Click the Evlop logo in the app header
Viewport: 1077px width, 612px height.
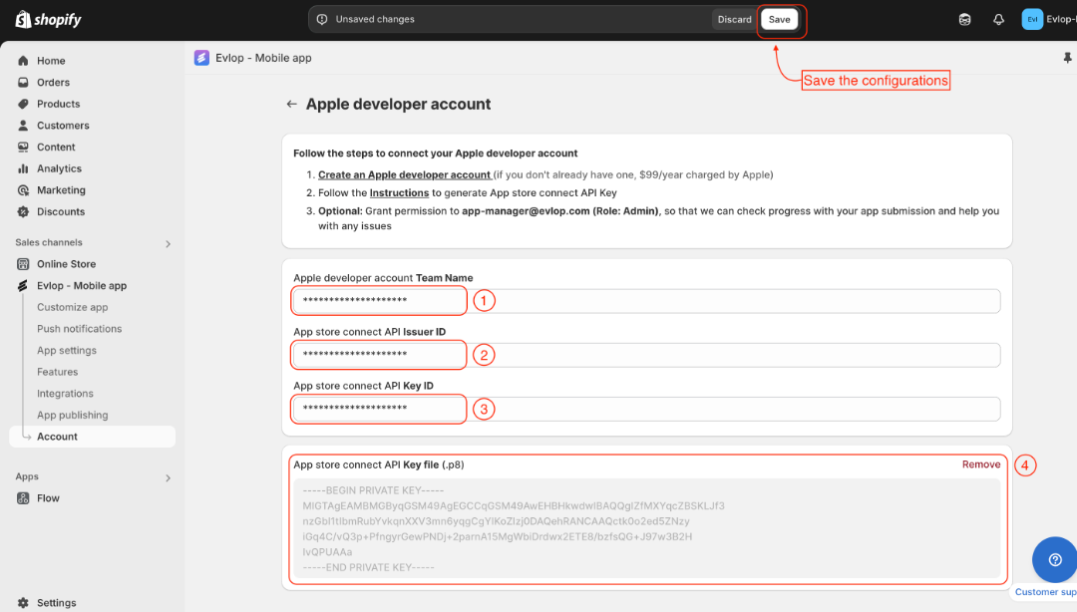201,58
